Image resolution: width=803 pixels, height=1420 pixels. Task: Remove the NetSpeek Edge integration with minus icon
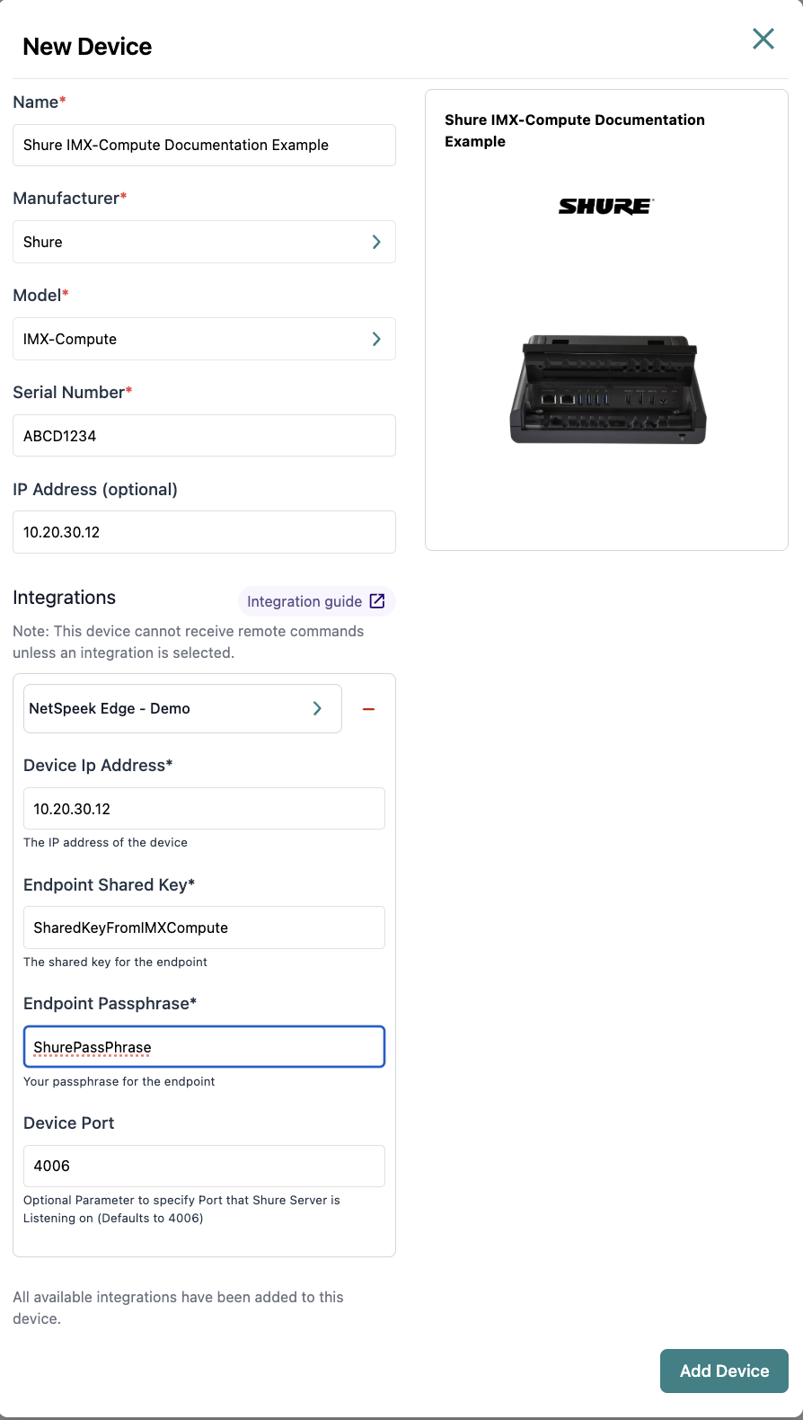coord(368,709)
